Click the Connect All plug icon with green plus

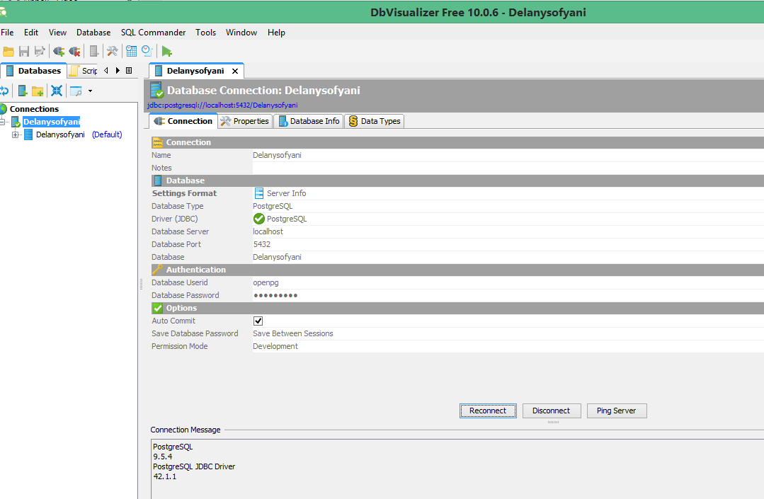[x=59, y=51]
